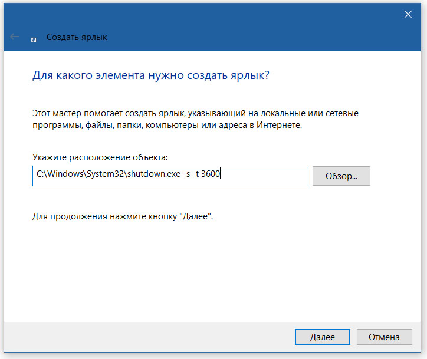Viewport: 427px width, 359px height.
Task: Place cursor on Windows folder in the path
Action: tap(65, 174)
